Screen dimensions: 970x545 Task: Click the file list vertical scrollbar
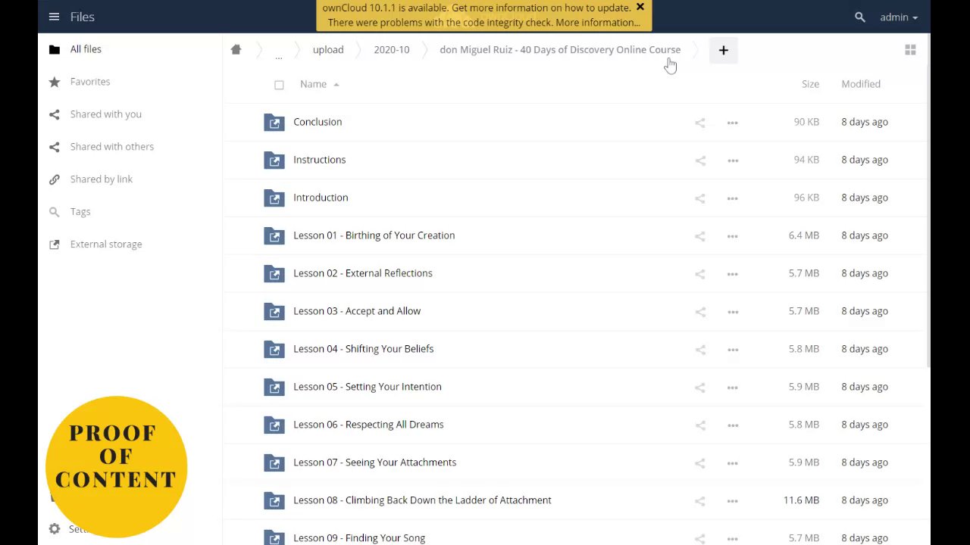pos(928,201)
